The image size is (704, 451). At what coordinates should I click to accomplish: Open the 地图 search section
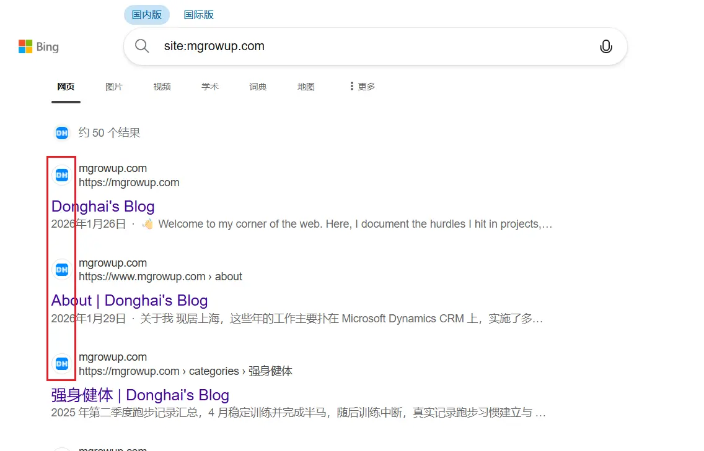pyautogui.click(x=306, y=87)
